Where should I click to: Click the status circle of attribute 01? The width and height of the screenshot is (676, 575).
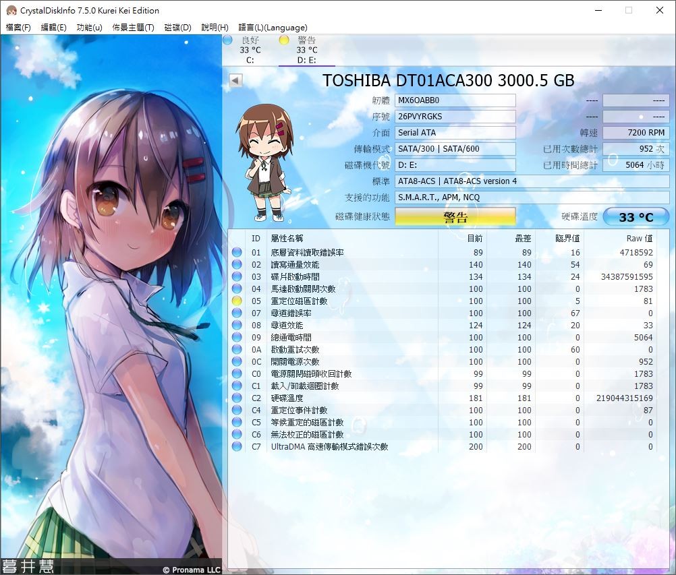(237, 252)
